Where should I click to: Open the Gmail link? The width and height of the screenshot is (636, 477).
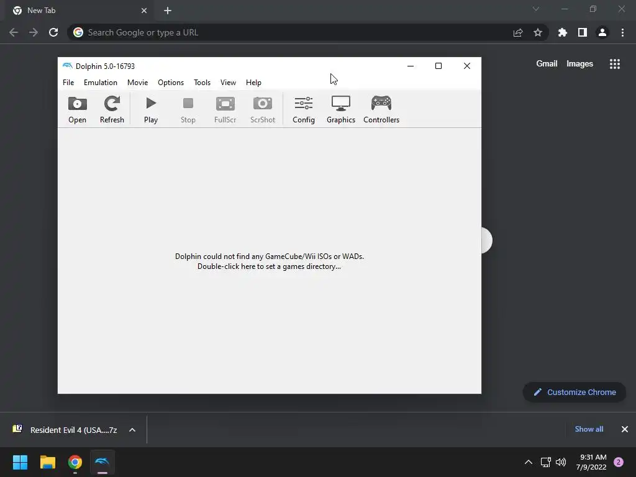click(547, 64)
